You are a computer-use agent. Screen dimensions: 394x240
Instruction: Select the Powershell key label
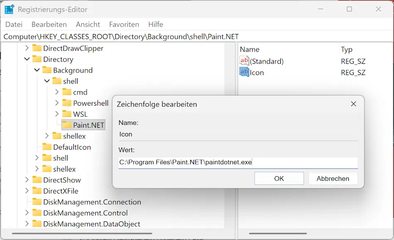click(91, 103)
